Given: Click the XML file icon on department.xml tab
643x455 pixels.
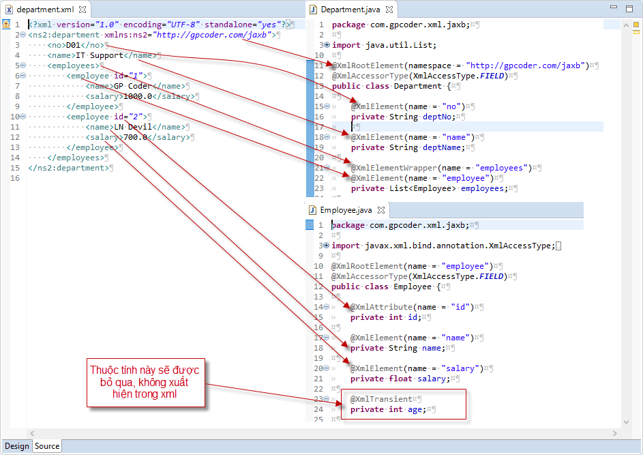Looking at the screenshot, I should (x=9, y=10).
